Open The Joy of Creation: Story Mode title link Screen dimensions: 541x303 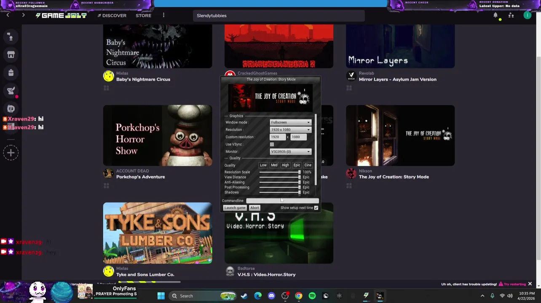pyautogui.click(x=394, y=177)
